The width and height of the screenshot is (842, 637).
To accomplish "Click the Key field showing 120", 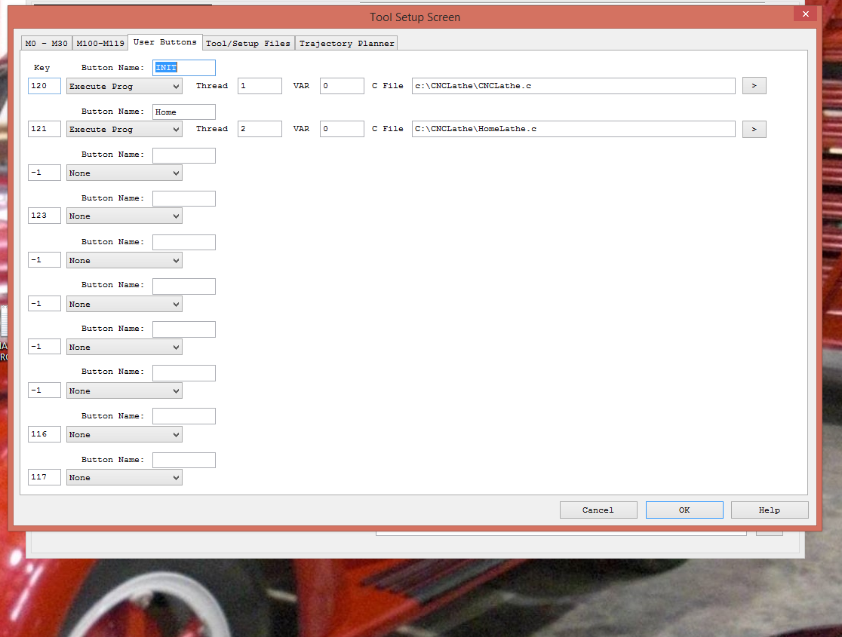I will [44, 86].
